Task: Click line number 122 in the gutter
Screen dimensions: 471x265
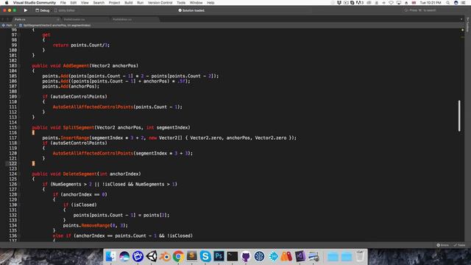Action: [x=13, y=163]
